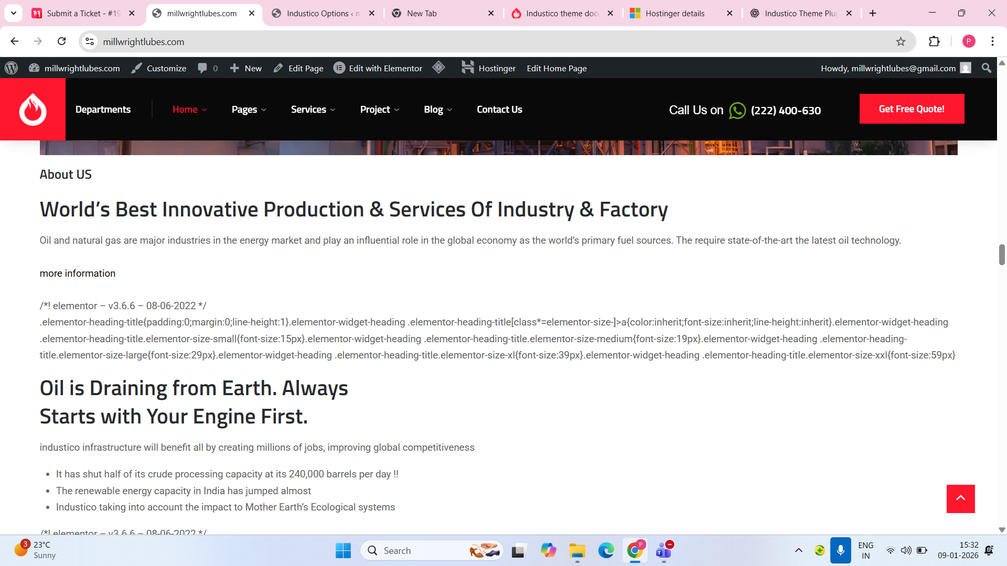Open Microsoft Edge from the taskbar
The width and height of the screenshot is (1007, 566).
(x=606, y=550)
